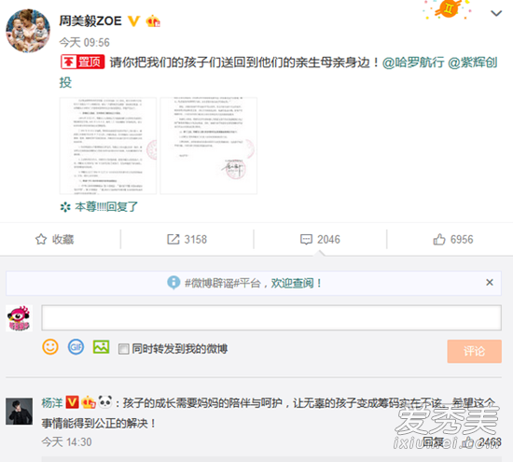
Task: Insert a GIF via the GIF icon
Action: coord(76,347)
